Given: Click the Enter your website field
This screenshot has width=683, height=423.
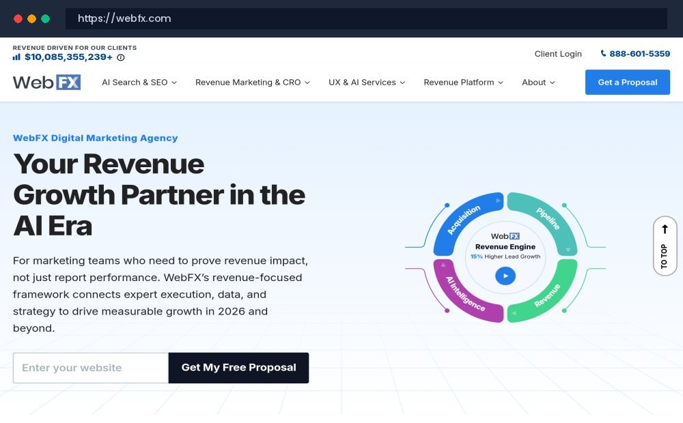Looking at the screenshot, I should point(91,368).
